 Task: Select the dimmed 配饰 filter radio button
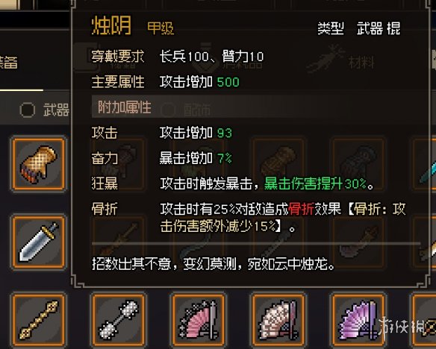coord(168,110)
